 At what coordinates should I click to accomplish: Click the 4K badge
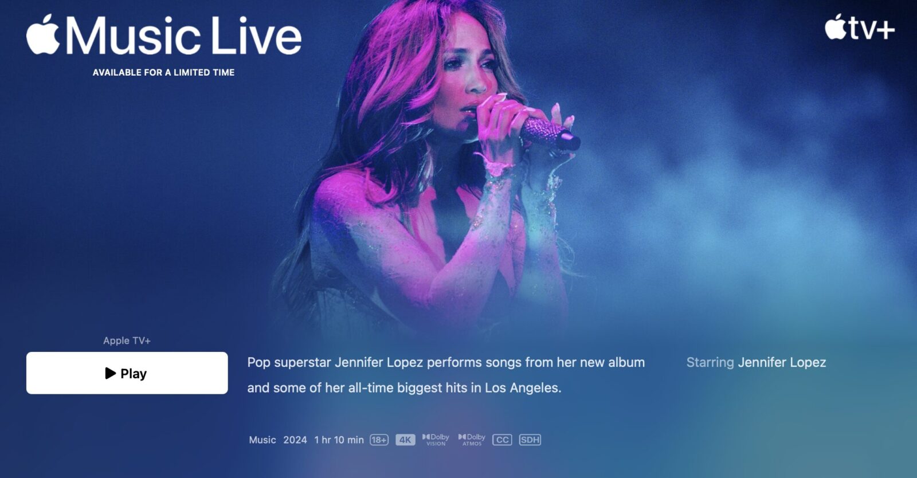[x=405, y=440]
